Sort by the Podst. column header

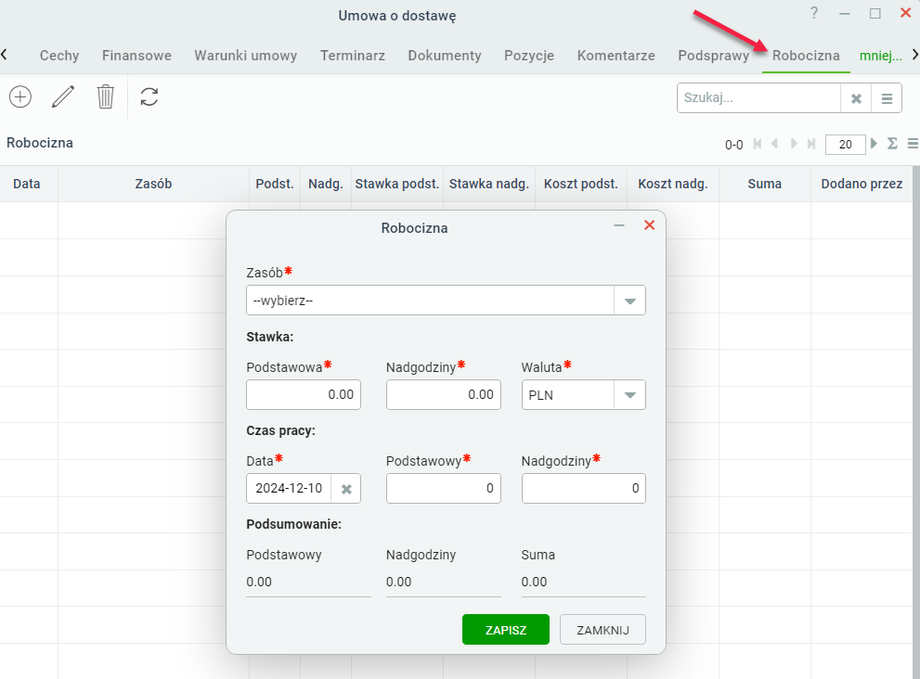pos(275,184)
